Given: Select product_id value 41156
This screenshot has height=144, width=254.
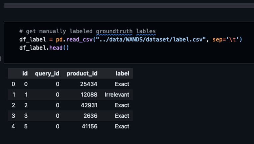Looking at the screenshot, I should (90, 126).
